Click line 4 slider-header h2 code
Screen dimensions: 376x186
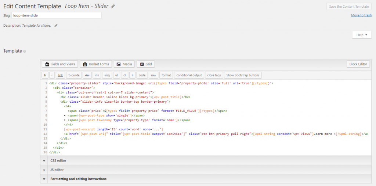point(126,97)
